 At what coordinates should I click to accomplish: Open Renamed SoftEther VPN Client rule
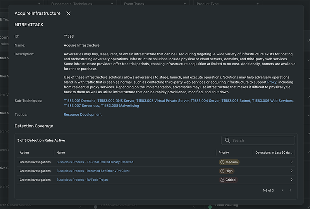(93, 171)
